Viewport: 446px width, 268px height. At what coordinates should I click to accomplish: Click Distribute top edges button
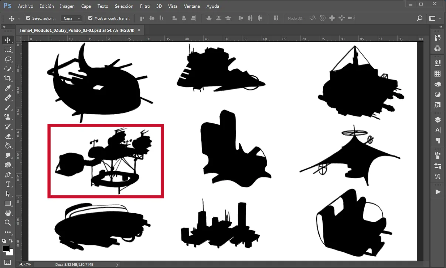pos(210,18)
